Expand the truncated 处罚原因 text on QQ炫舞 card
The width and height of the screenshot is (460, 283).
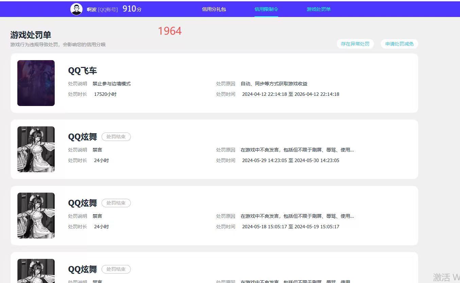pos(297,150)
